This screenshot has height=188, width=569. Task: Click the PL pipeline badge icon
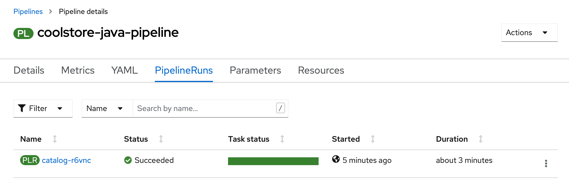23,33
